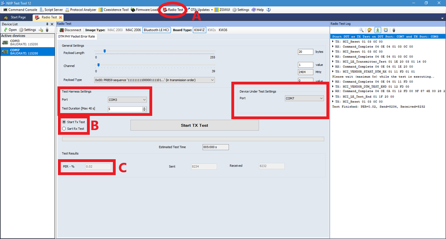Click the large Start TX Test button
The width and height of the screenshot is (446, 239).
click(195, 126)
